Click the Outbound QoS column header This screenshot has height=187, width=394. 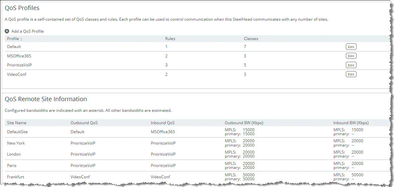84,123
